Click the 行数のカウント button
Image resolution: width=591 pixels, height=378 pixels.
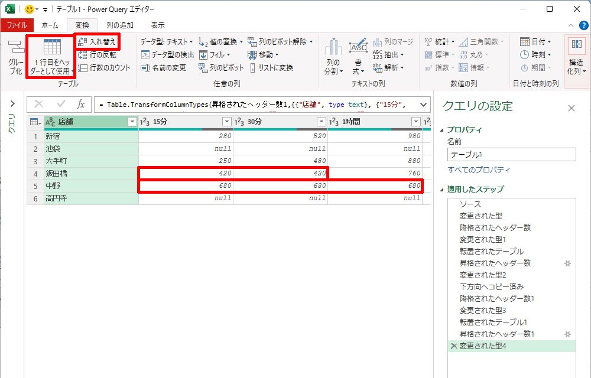click(104, 67)
